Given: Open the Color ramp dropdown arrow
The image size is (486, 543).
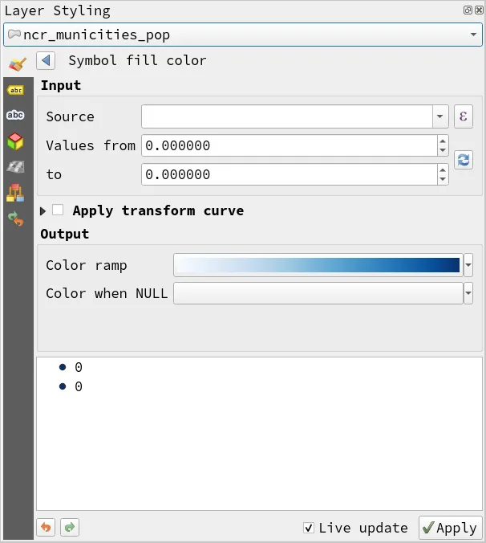Looking at the screenshot, I should click(468, 265).
